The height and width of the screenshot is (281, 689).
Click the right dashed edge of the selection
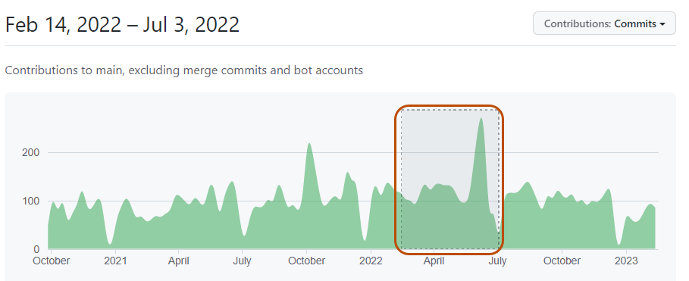tap(500, 180)
